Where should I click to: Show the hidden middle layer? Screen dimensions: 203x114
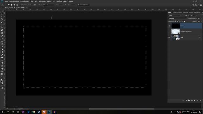pyautogui.click(x=169, y=32)
